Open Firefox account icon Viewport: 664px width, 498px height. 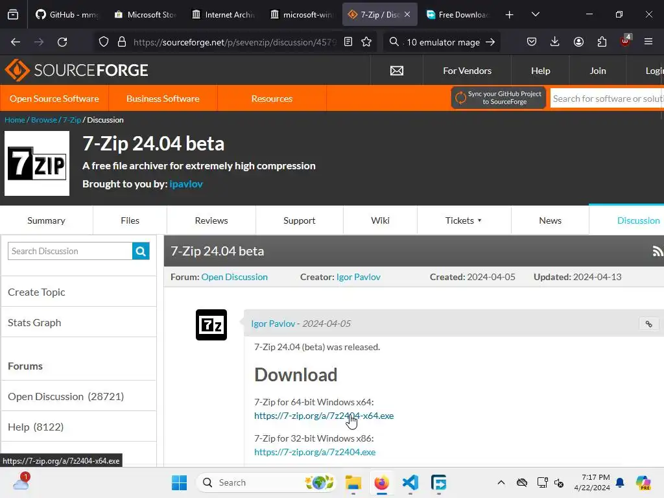(578, 42)
